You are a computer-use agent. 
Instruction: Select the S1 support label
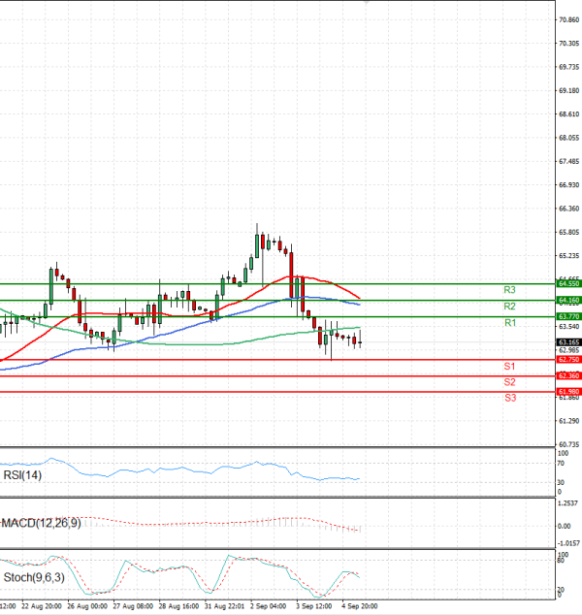coord(508,366)
